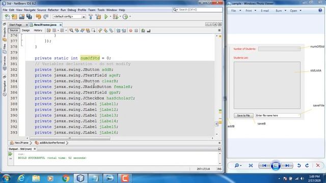Click the Find Selection magnifier icon
The height and width of the screenshot is (183, 326).
pyautogui.click(x=71, y=30)
